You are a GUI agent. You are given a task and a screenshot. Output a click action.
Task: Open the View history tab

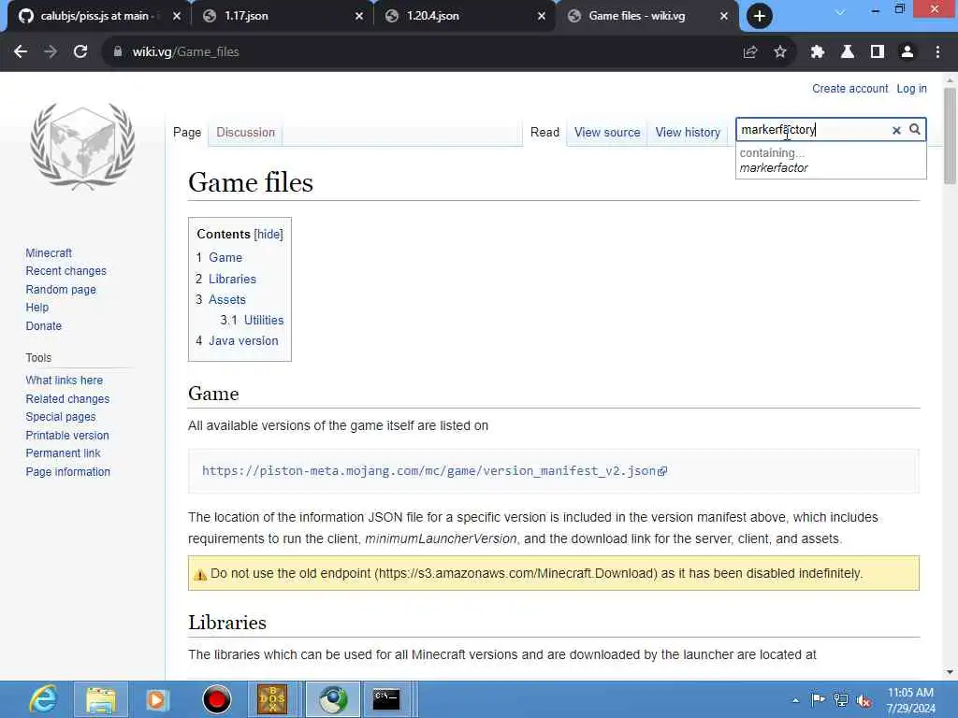pos(688,133)
